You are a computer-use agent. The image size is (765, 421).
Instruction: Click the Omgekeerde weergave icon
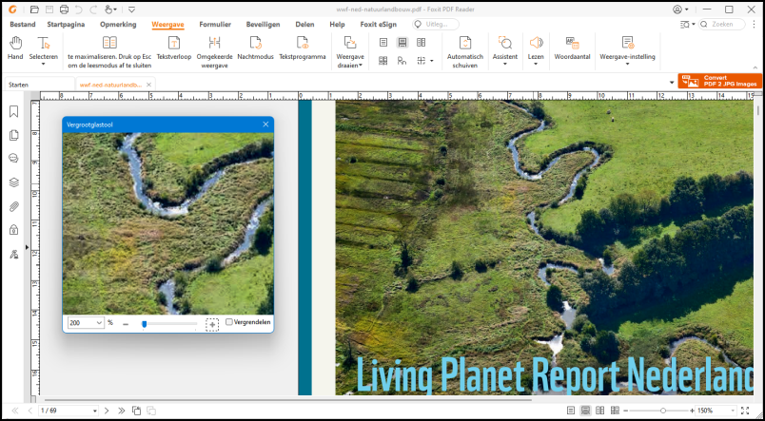pos(215,43)
